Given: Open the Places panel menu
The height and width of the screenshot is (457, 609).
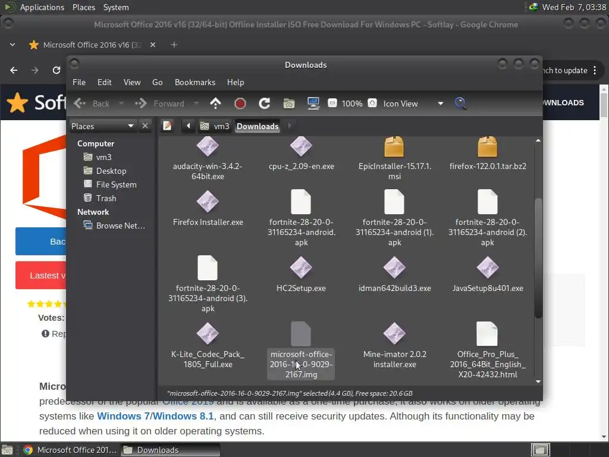Looking at the screenshot, I should tap(83, 7).
